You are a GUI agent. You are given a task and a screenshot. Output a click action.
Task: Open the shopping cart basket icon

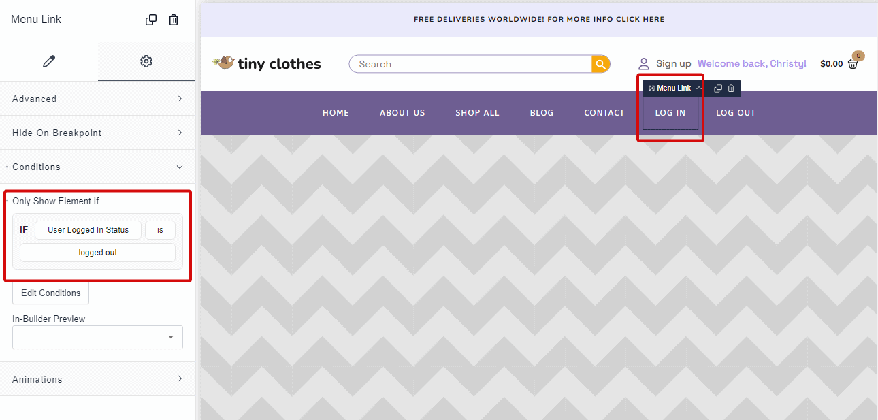(x=853, y=63)
